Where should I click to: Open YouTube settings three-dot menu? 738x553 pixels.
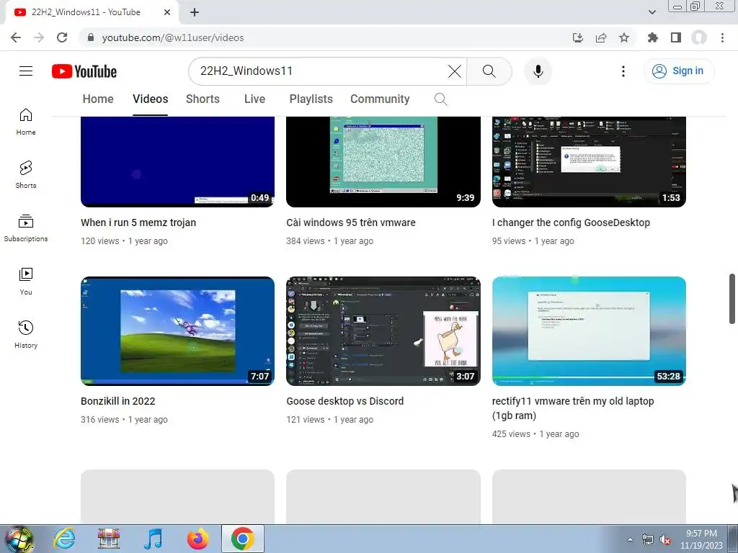pos(623,71)
